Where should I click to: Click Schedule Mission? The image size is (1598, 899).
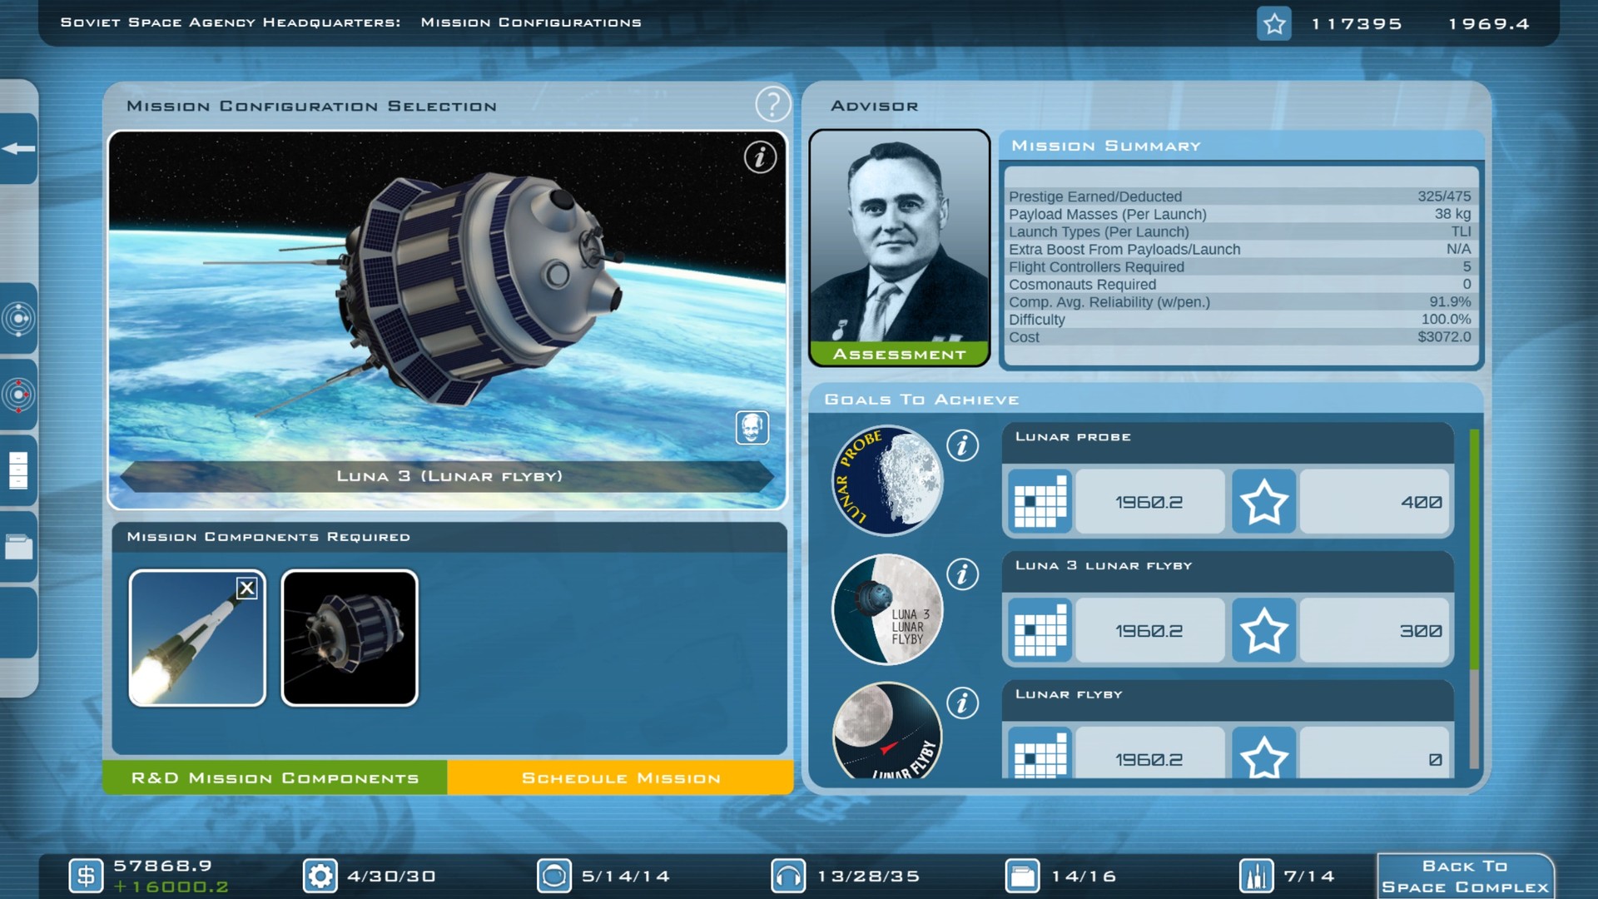click(x=621, y=777)
